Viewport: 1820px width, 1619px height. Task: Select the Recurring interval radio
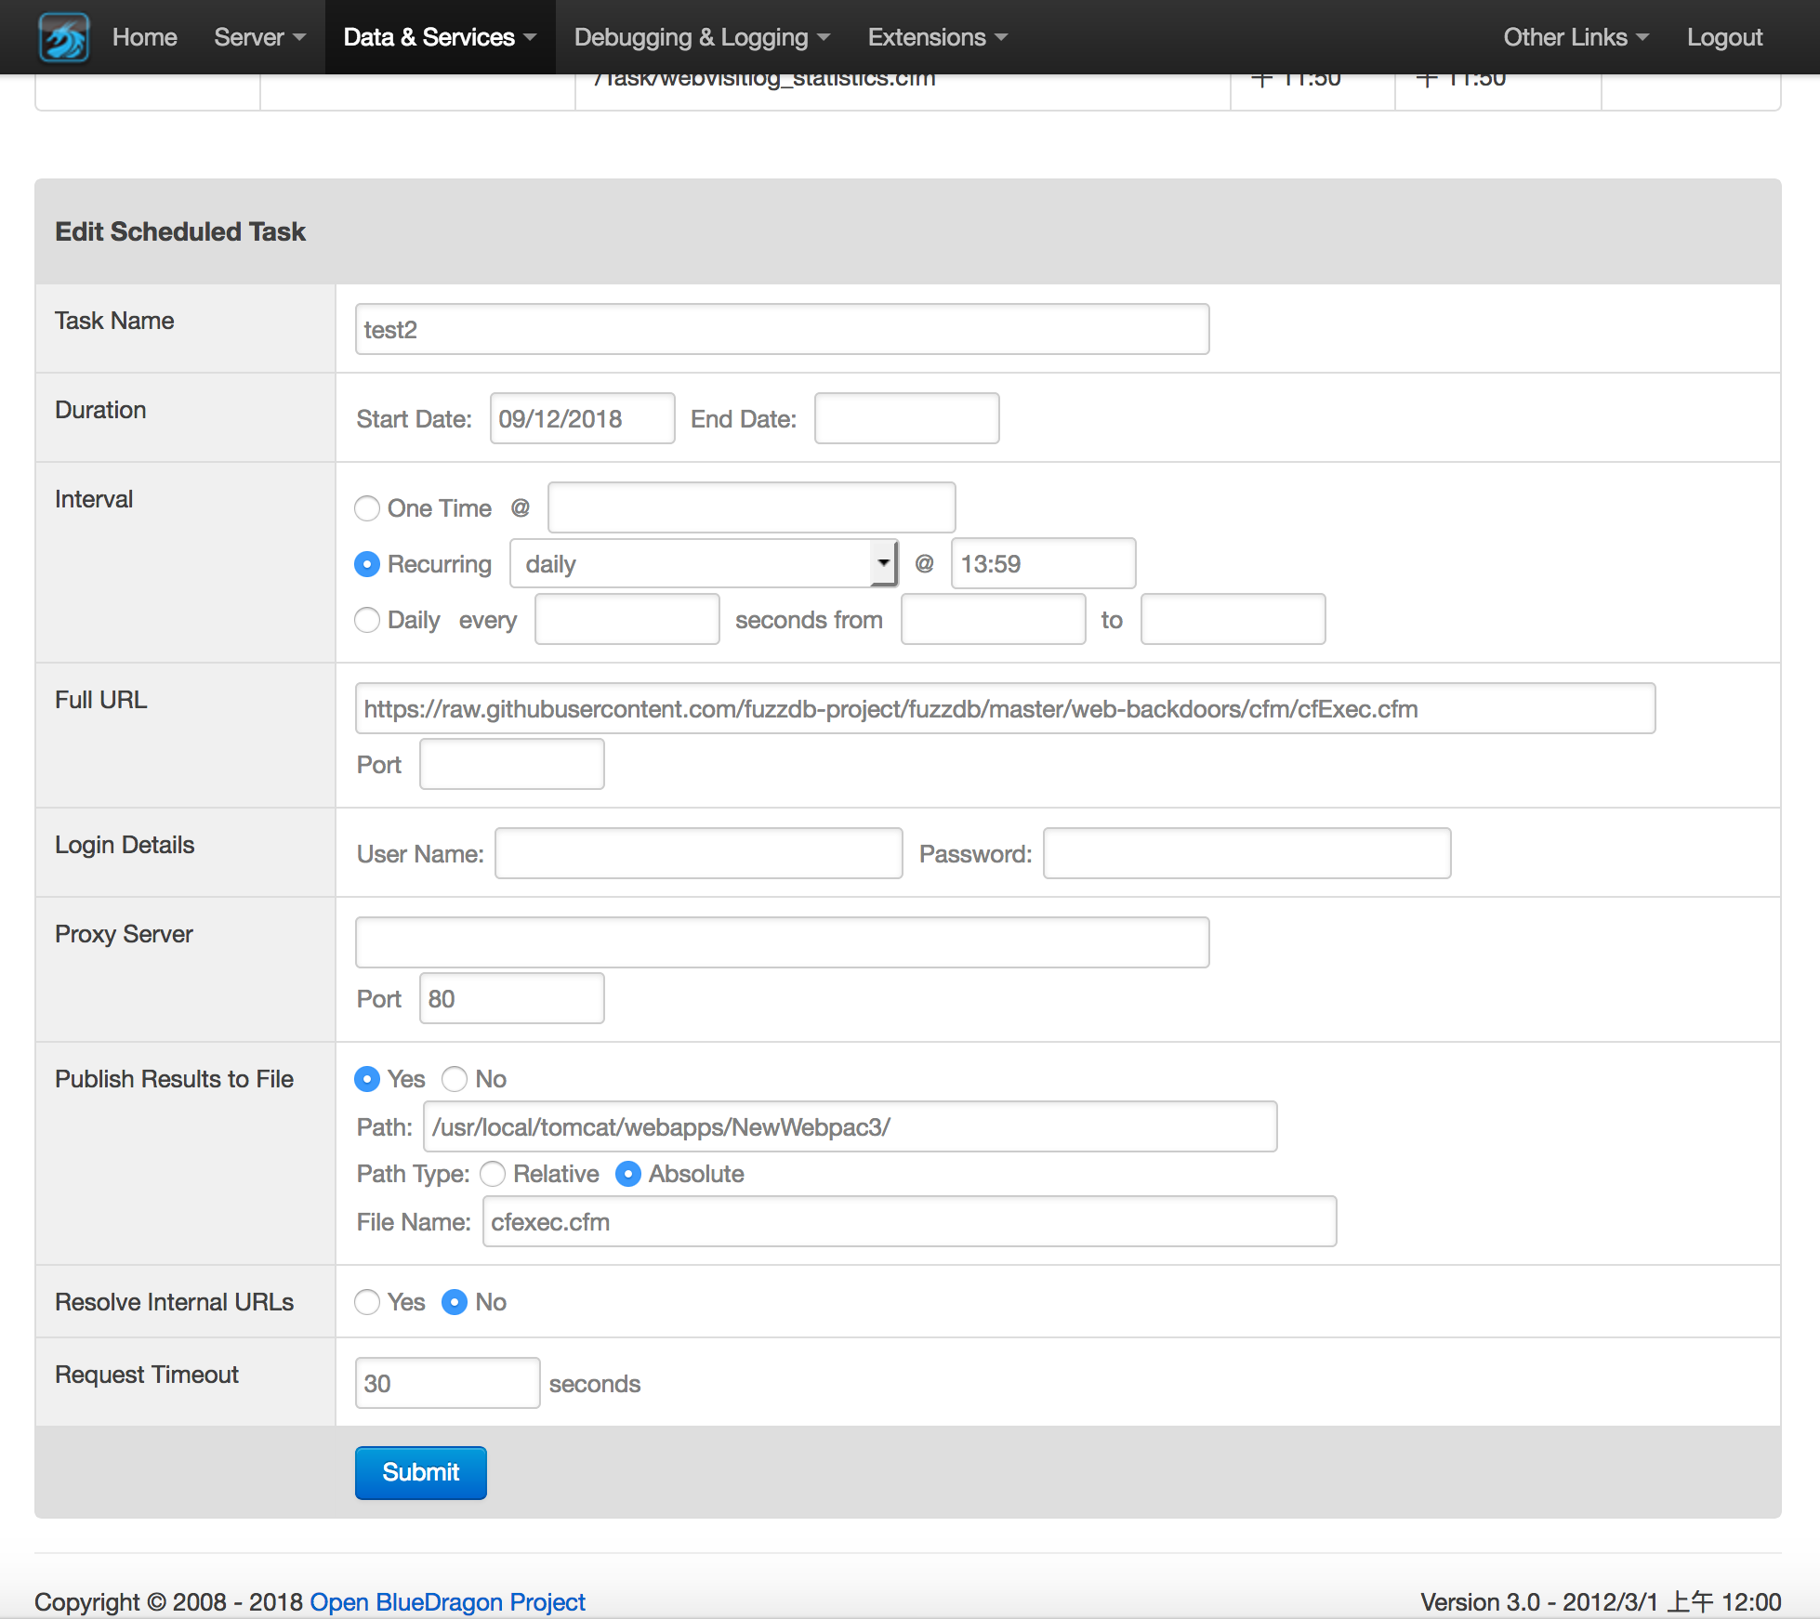click(367, 564)
